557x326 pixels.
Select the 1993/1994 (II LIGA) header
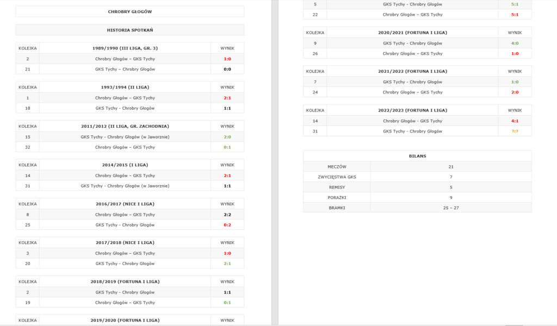click(x=125, y=87)
